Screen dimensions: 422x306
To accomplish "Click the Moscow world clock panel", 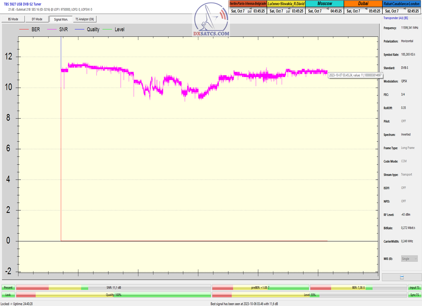I will coord(325,7).
